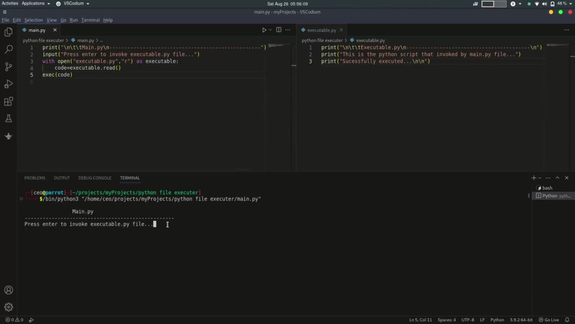
Task: Select the main.py editor tab
Action: pyautogui.click(x=37, y=30)
